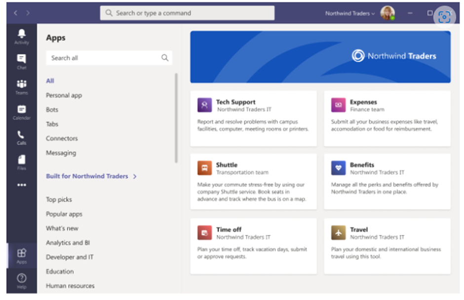
Task: Open the Human resources category
Action: click(70, 286)
